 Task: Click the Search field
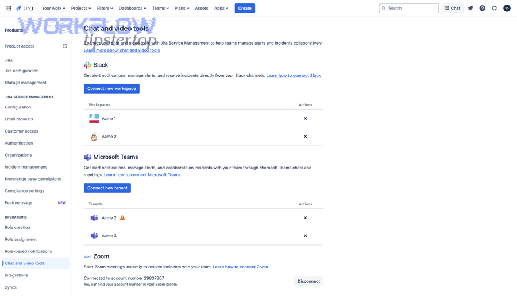pyautogui.click(x=409, y=8)
